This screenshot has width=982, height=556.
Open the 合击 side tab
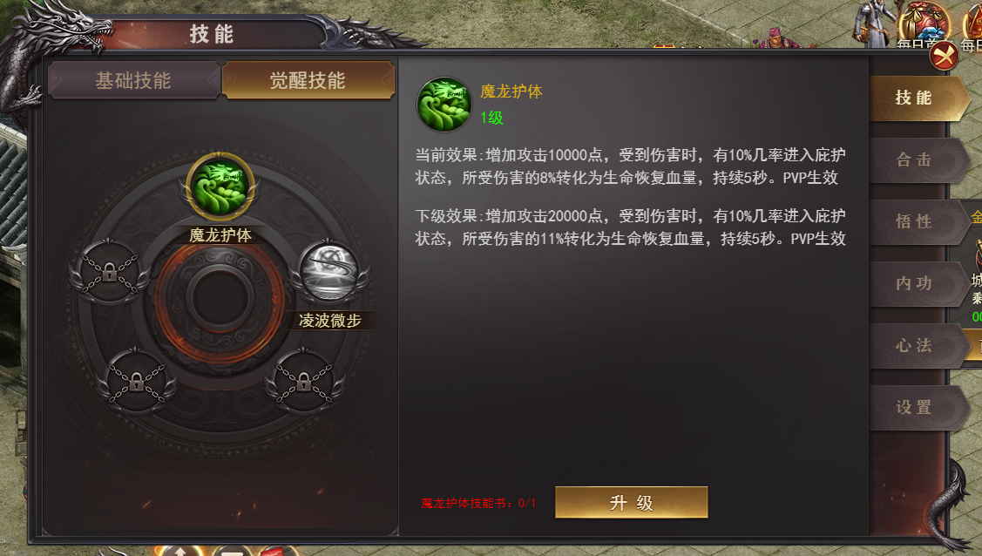917,160
